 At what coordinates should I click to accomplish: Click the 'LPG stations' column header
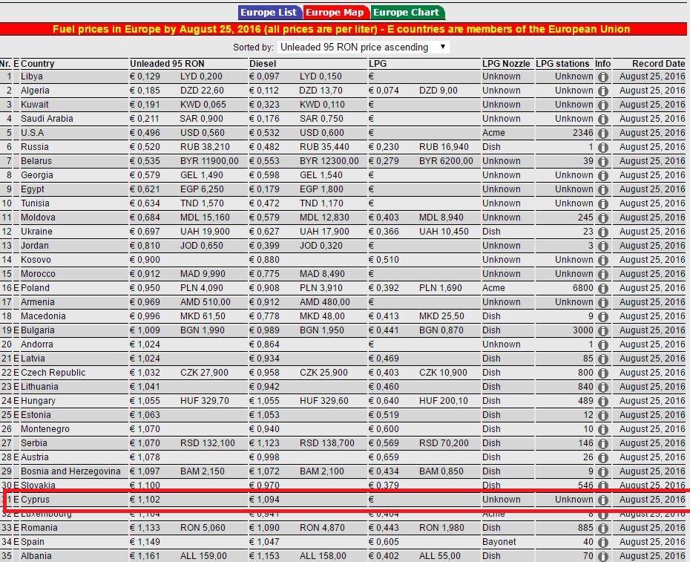pyautogui.click(x=562, y=63)
